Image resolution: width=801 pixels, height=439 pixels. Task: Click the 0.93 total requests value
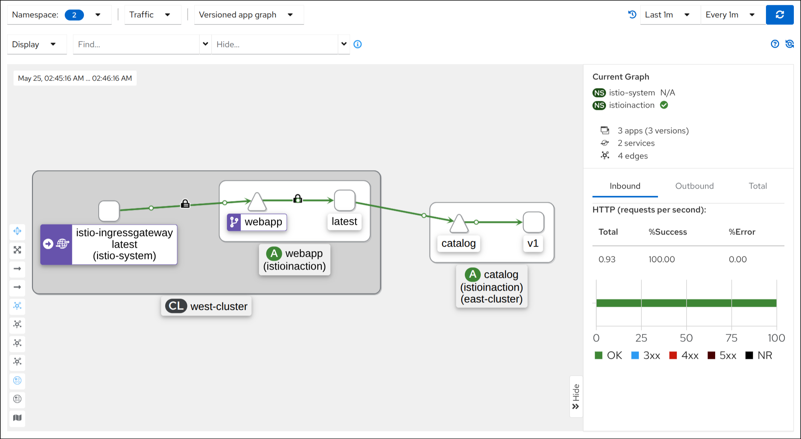point(607,259)
